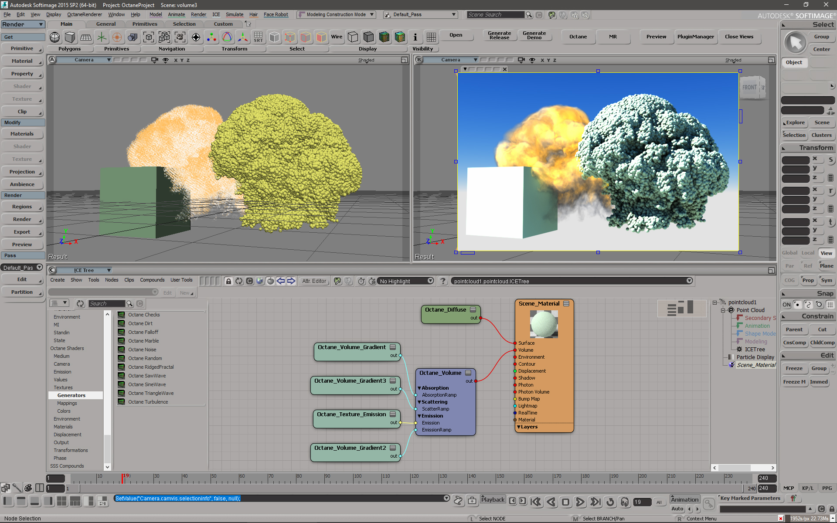Click the info 'i' toolbar icon

(415, 37)
